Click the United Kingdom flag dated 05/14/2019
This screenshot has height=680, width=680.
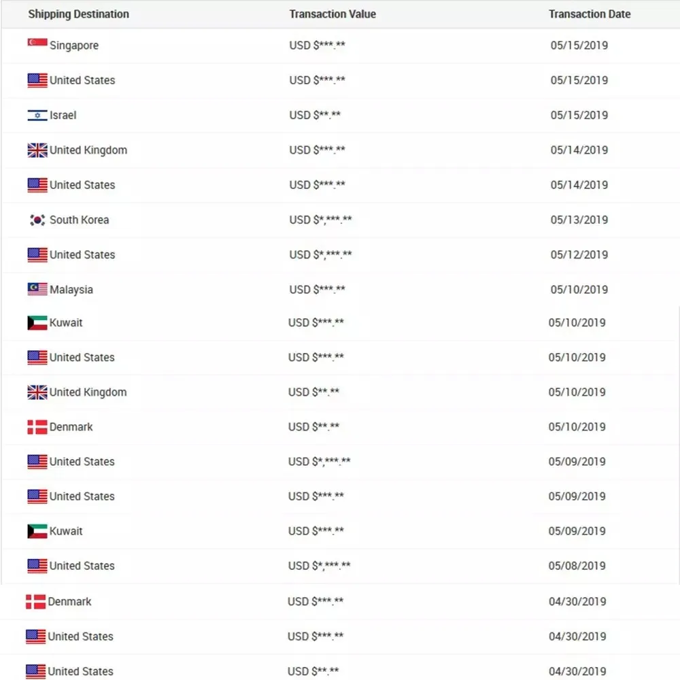pyautogui.click(x=37, y=150)
